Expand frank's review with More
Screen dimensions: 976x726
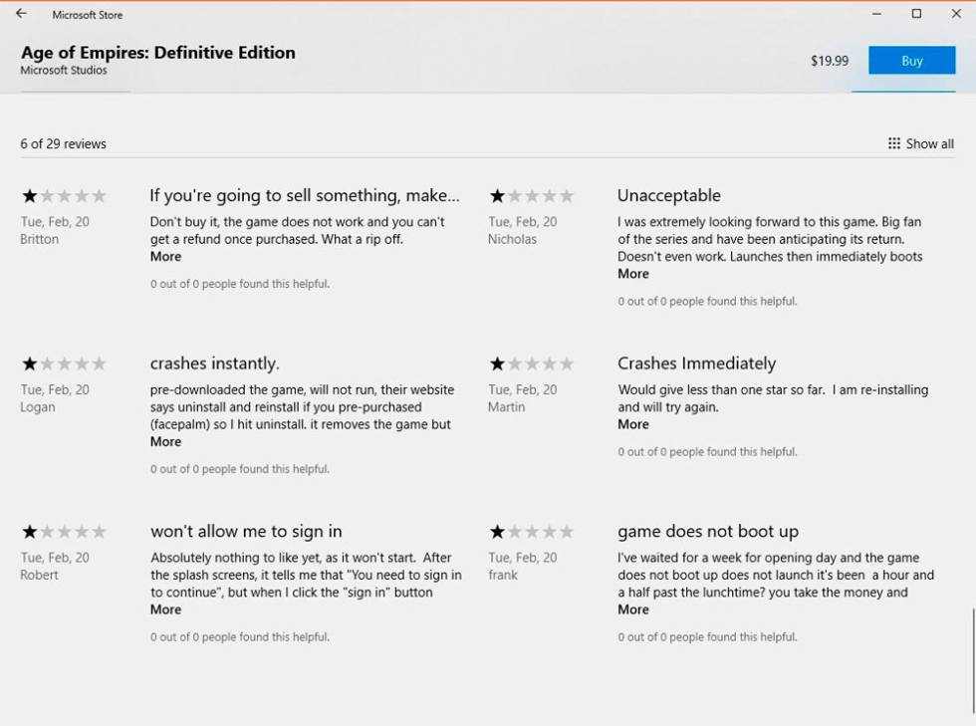(x=633, y=609)
